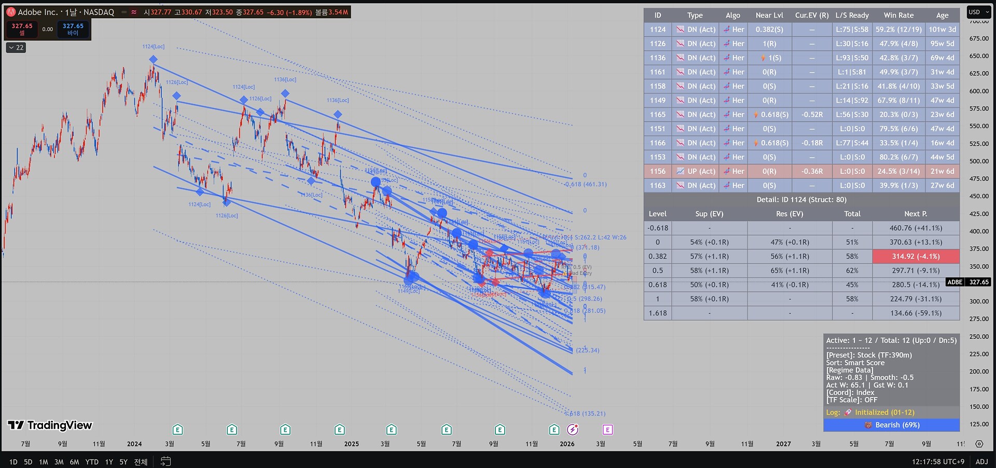
Task: Click the ID 1124 cell in the table
Action: (x=658, y=30)
